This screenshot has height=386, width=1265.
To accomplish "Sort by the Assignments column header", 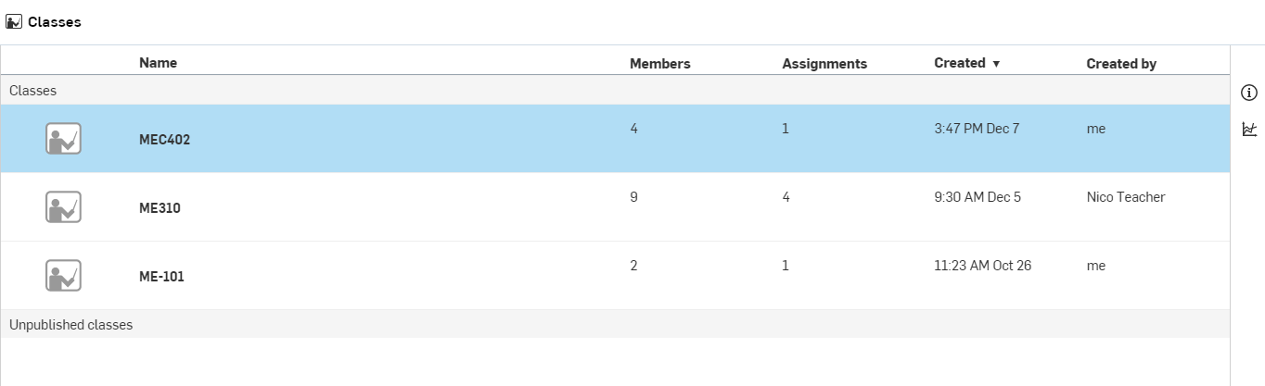I will coord(824,64).
